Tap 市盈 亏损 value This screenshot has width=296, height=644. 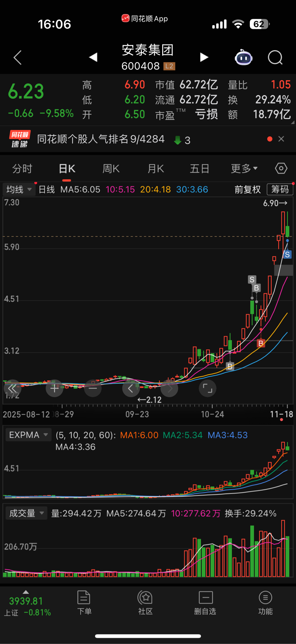[x=206, y=114]
